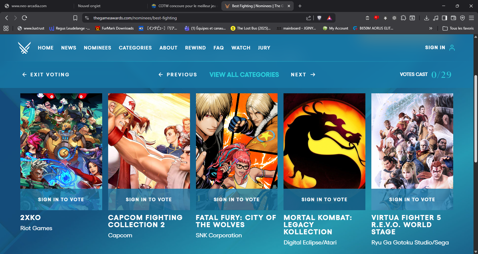Click the Brave Shields lion icon
Screen dimensions: 478x254
click(319, 18)
